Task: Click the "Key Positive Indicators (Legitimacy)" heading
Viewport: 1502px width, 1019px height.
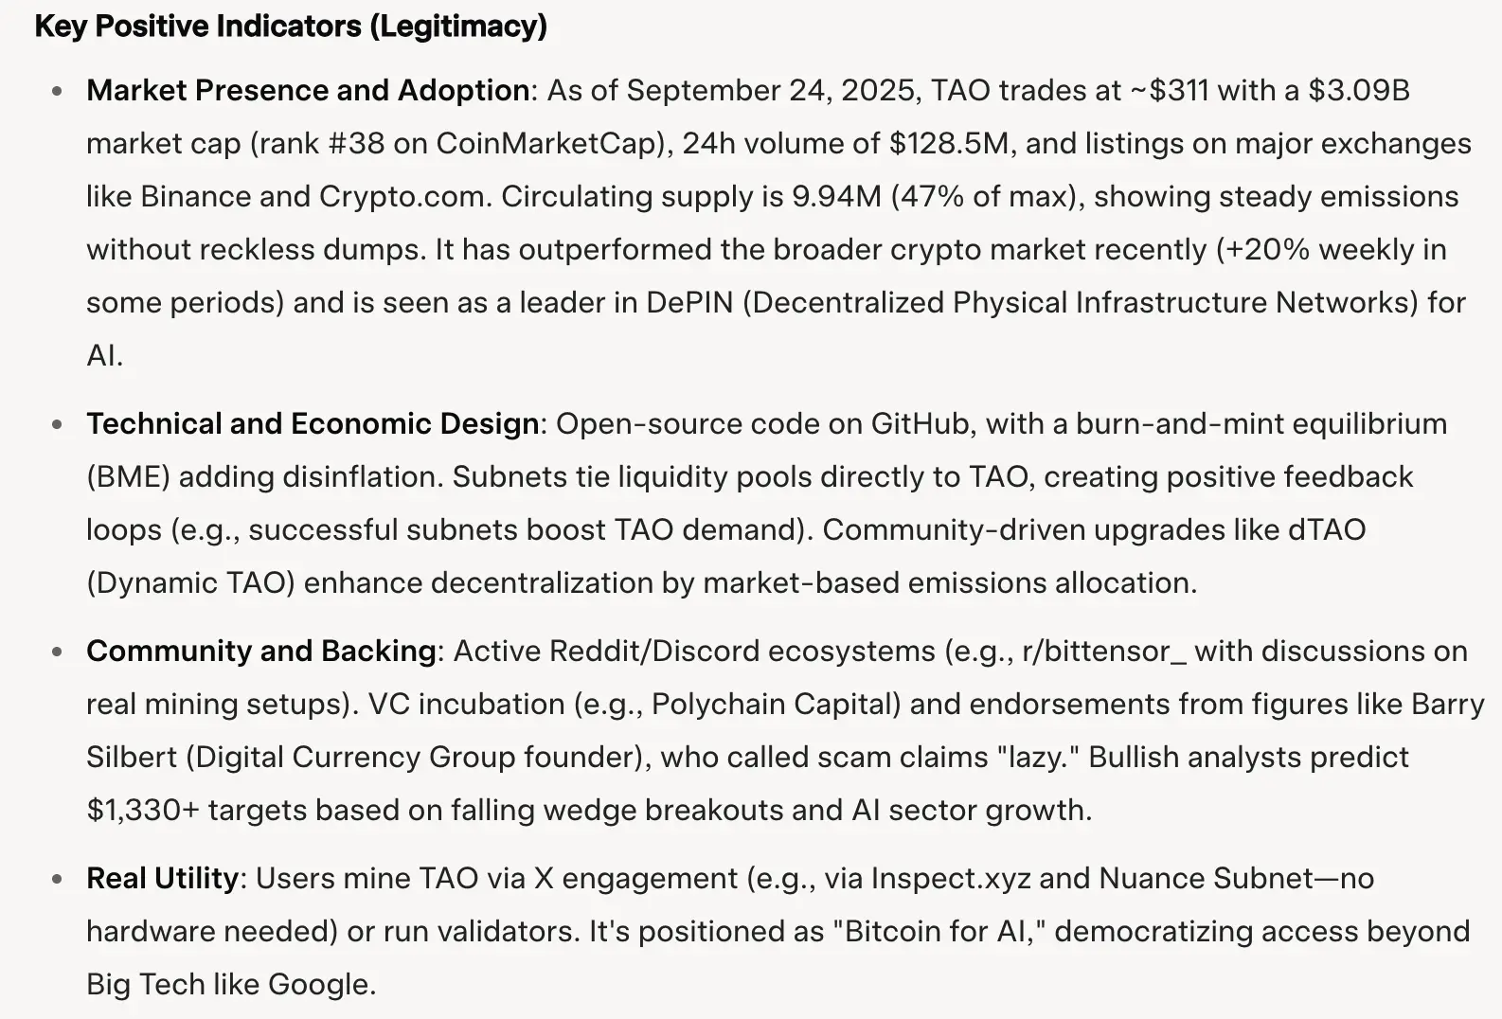Action: (291, 27)
